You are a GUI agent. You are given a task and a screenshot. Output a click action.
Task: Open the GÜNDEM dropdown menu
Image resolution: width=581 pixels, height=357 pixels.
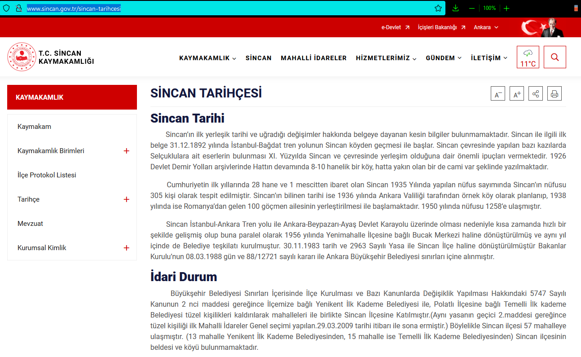444,58
